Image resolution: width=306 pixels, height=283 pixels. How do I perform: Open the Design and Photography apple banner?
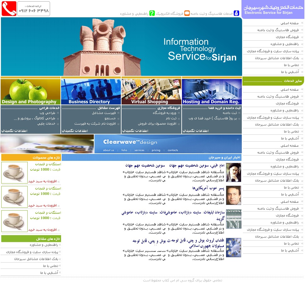[30, 91]
